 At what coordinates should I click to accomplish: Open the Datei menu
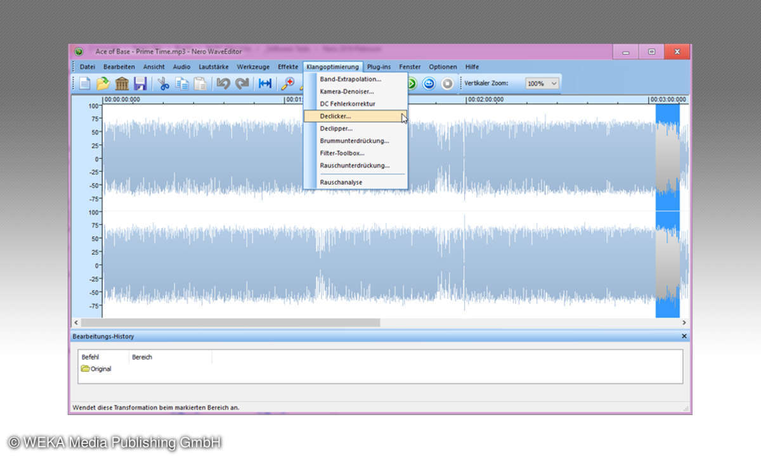pos(88,66)
